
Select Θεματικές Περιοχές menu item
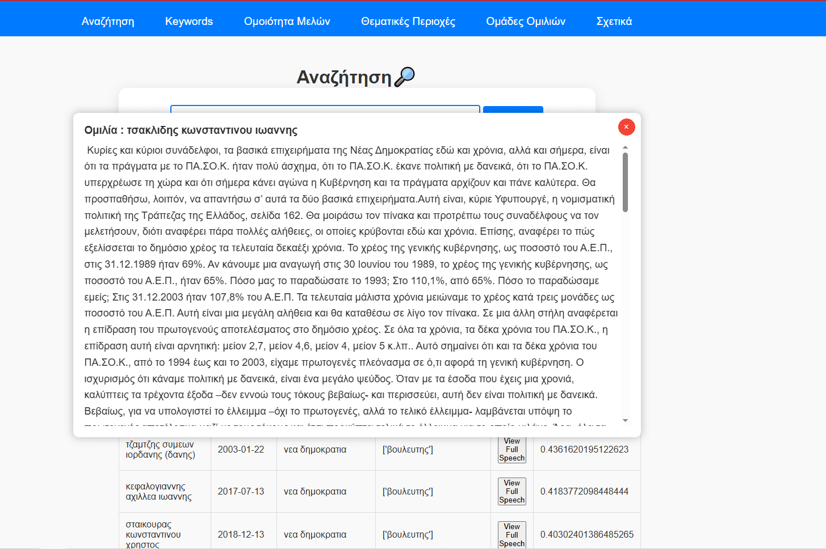tap(408, 22)
